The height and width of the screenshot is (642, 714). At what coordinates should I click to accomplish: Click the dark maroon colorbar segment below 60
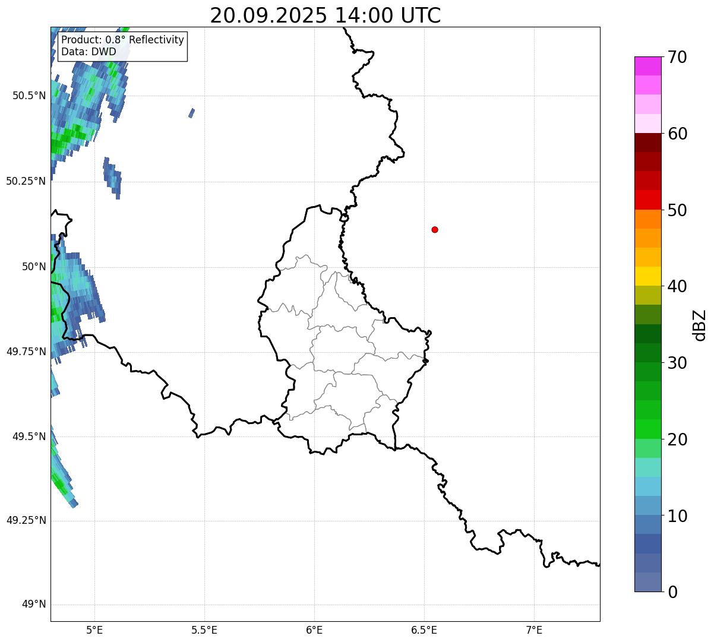point(647,143)
